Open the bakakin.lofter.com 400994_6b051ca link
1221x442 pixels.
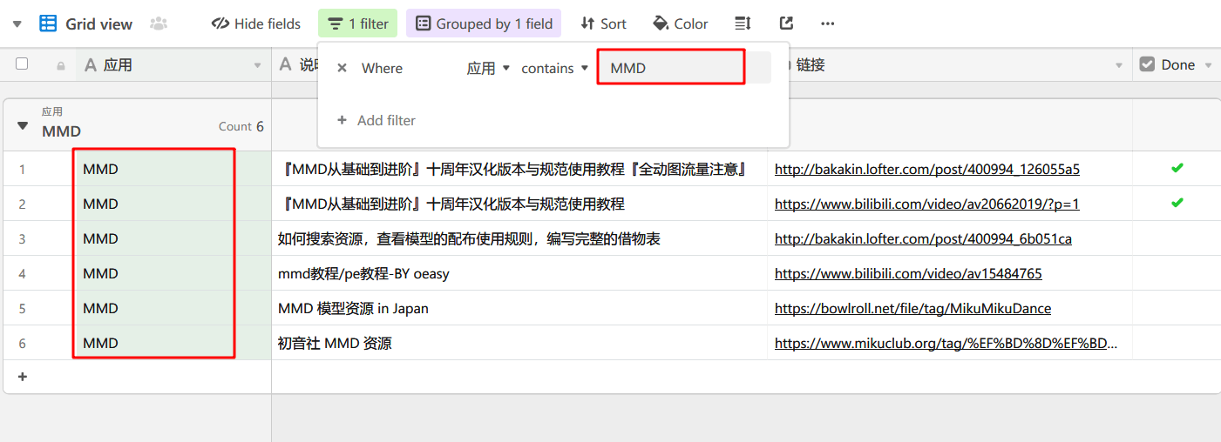[x=923, y=238]
